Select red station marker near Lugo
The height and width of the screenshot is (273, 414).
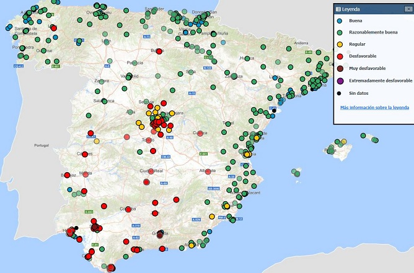pyautogui.click(x=54, y=28)
